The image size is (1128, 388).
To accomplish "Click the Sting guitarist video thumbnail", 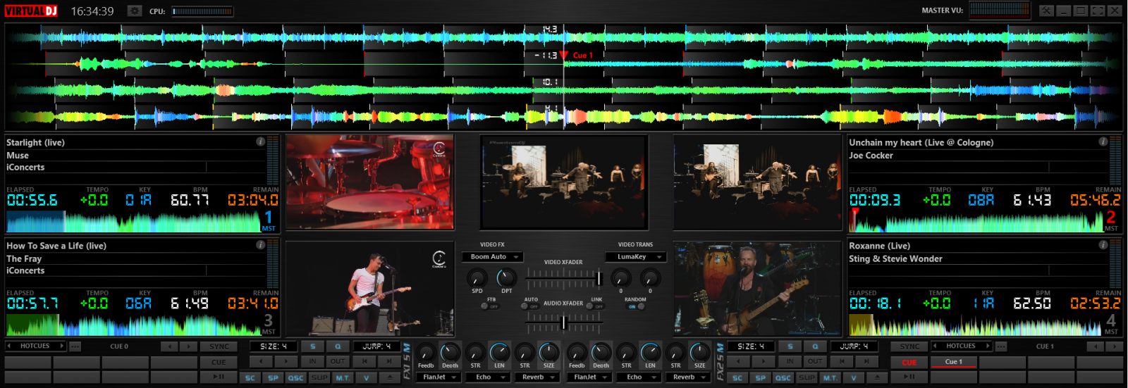I will (x=757, y=289).
